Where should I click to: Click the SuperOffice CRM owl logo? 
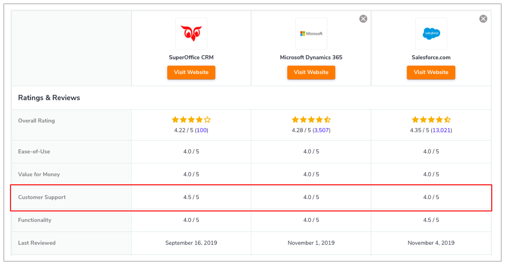tap(191, 33)
